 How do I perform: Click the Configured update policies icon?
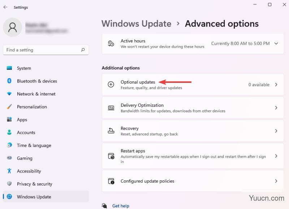(x=111, y=181)
